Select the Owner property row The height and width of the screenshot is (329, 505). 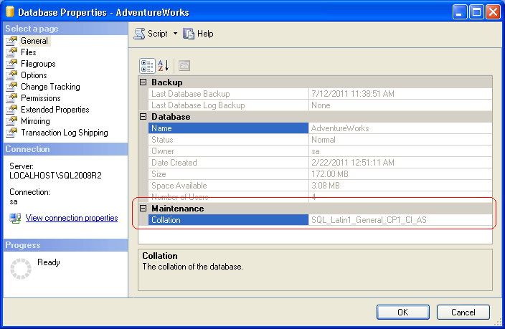(320, 151)
